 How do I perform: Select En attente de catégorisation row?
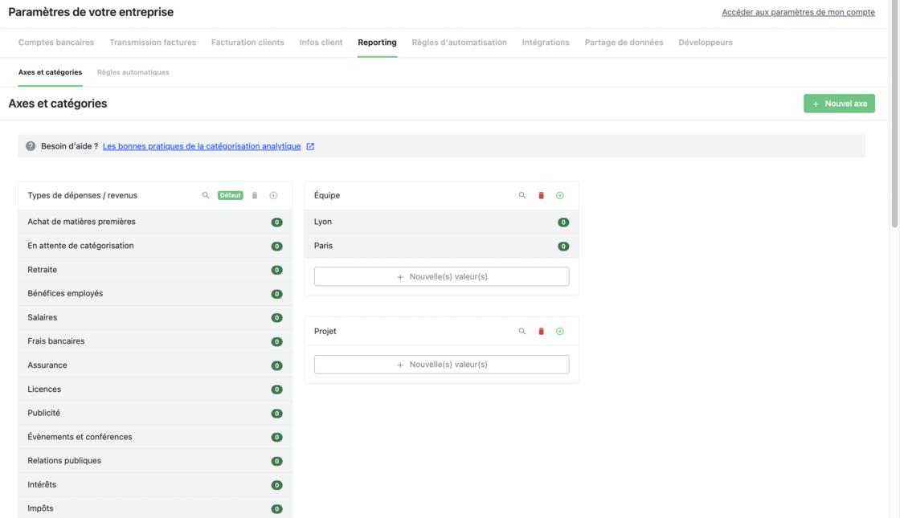[x=155, y=246]
